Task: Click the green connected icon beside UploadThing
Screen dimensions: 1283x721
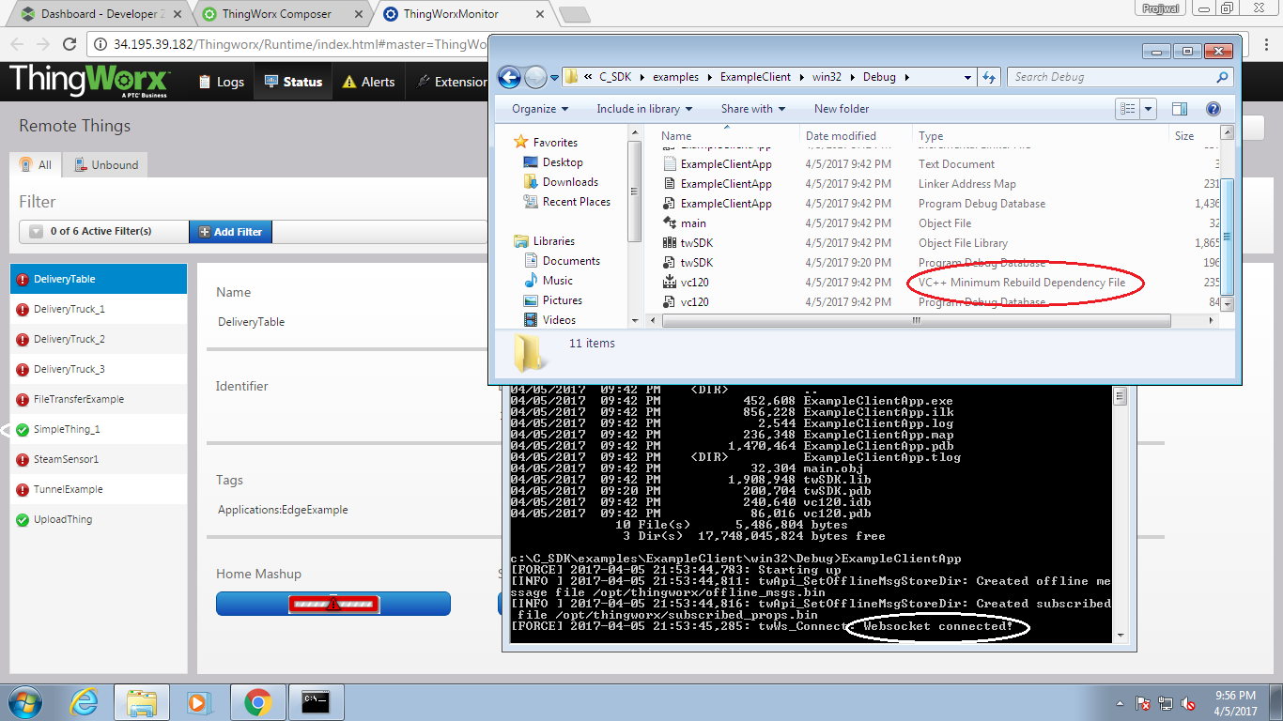Action: point(22,519)
